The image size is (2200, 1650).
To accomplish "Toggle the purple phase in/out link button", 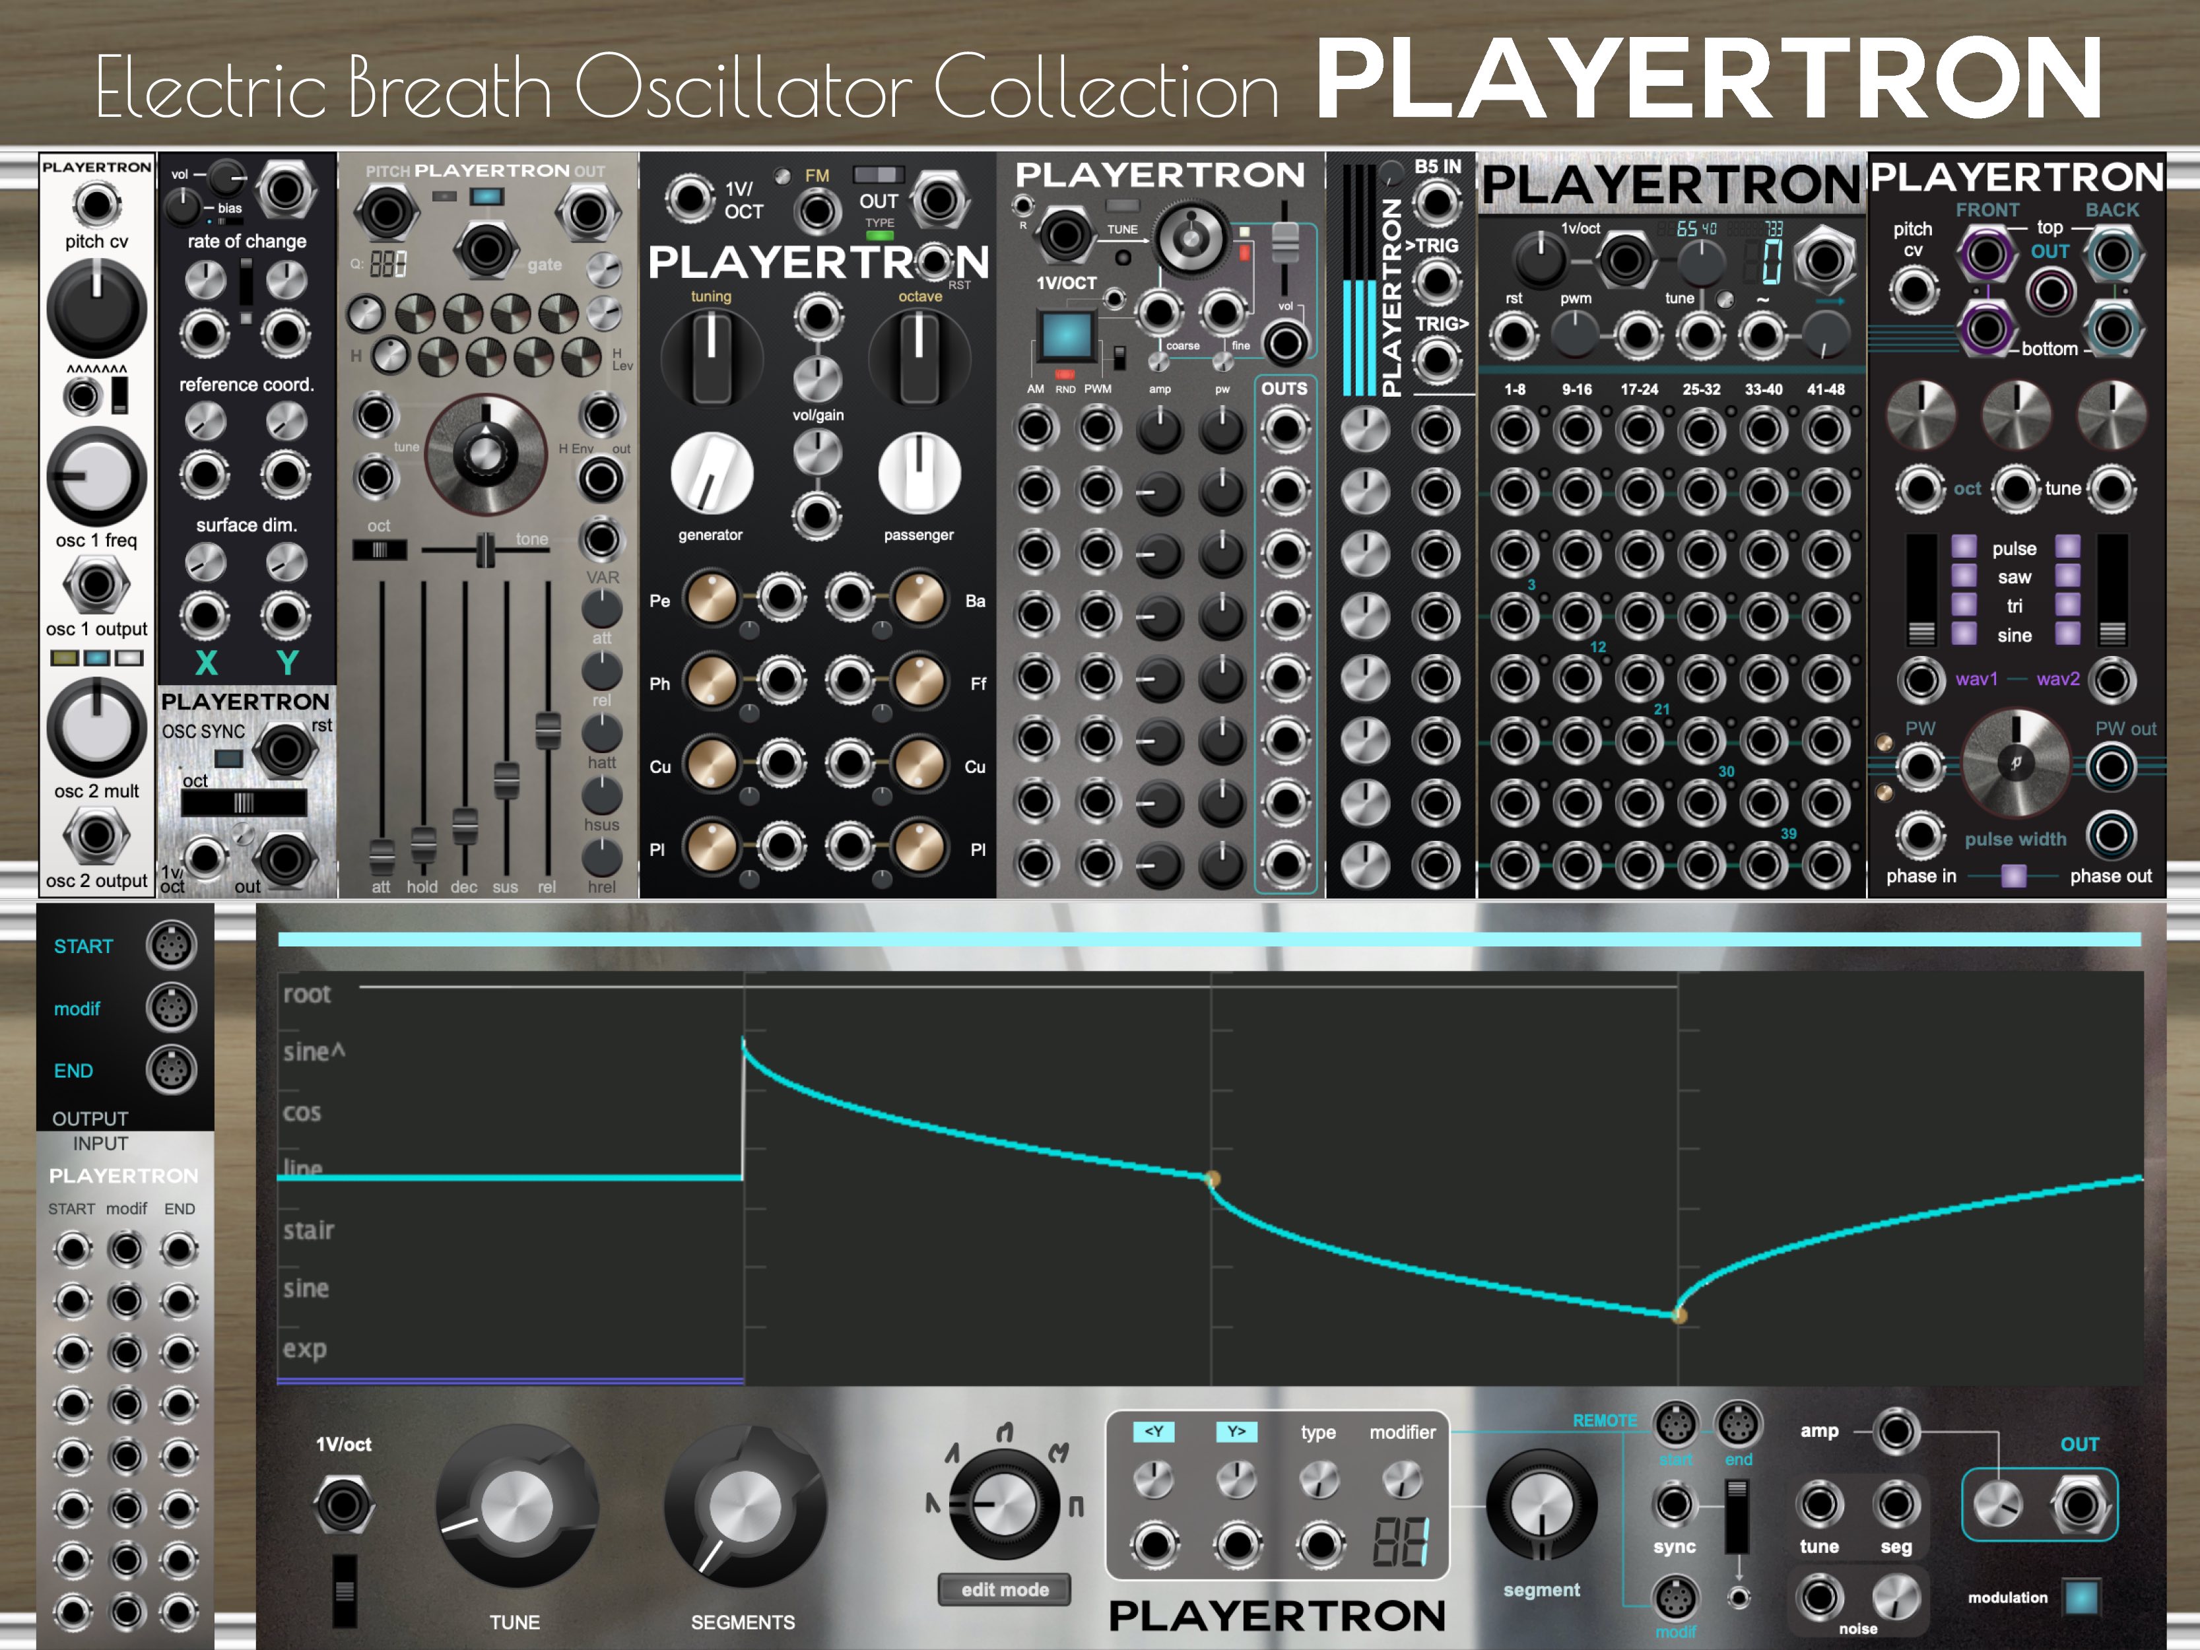I will pyautogui.click(x=2013, y=876).
